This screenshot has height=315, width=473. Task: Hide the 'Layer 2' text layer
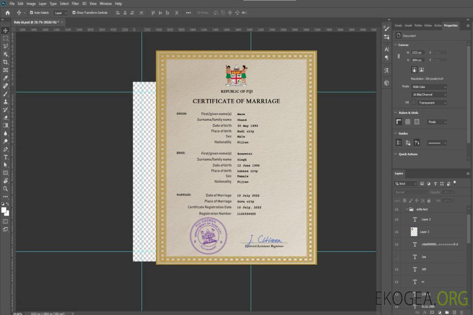pyautogui.click(x=397, y=220)
